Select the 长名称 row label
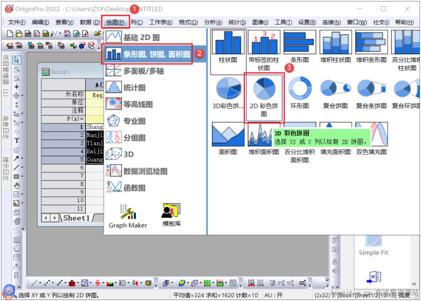Screen dimensions: 421x301 tap(63, 94)
